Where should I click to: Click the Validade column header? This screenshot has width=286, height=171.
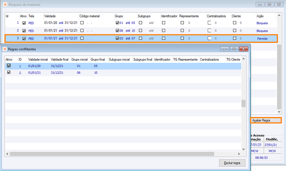tap(50, 16)
